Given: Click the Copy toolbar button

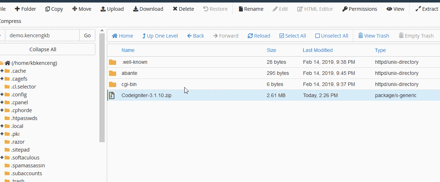Looking at the screenshot, I should point(54,9).
